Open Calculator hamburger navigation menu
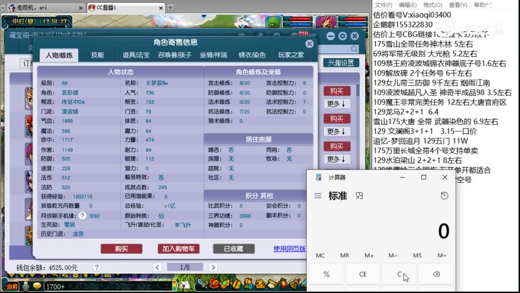This screenshot has height=293, width=520. [318, 196]
